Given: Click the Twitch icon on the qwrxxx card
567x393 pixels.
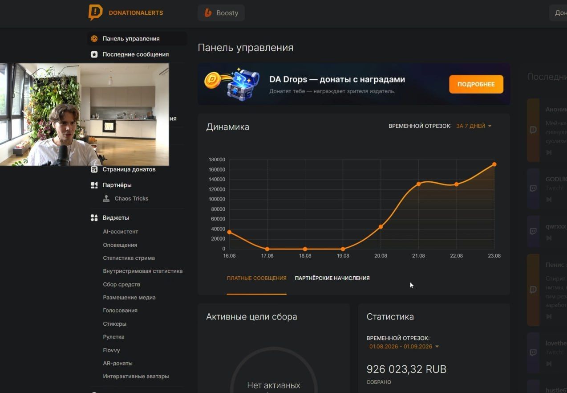Looking at the screenshot, I should point(533,231).
